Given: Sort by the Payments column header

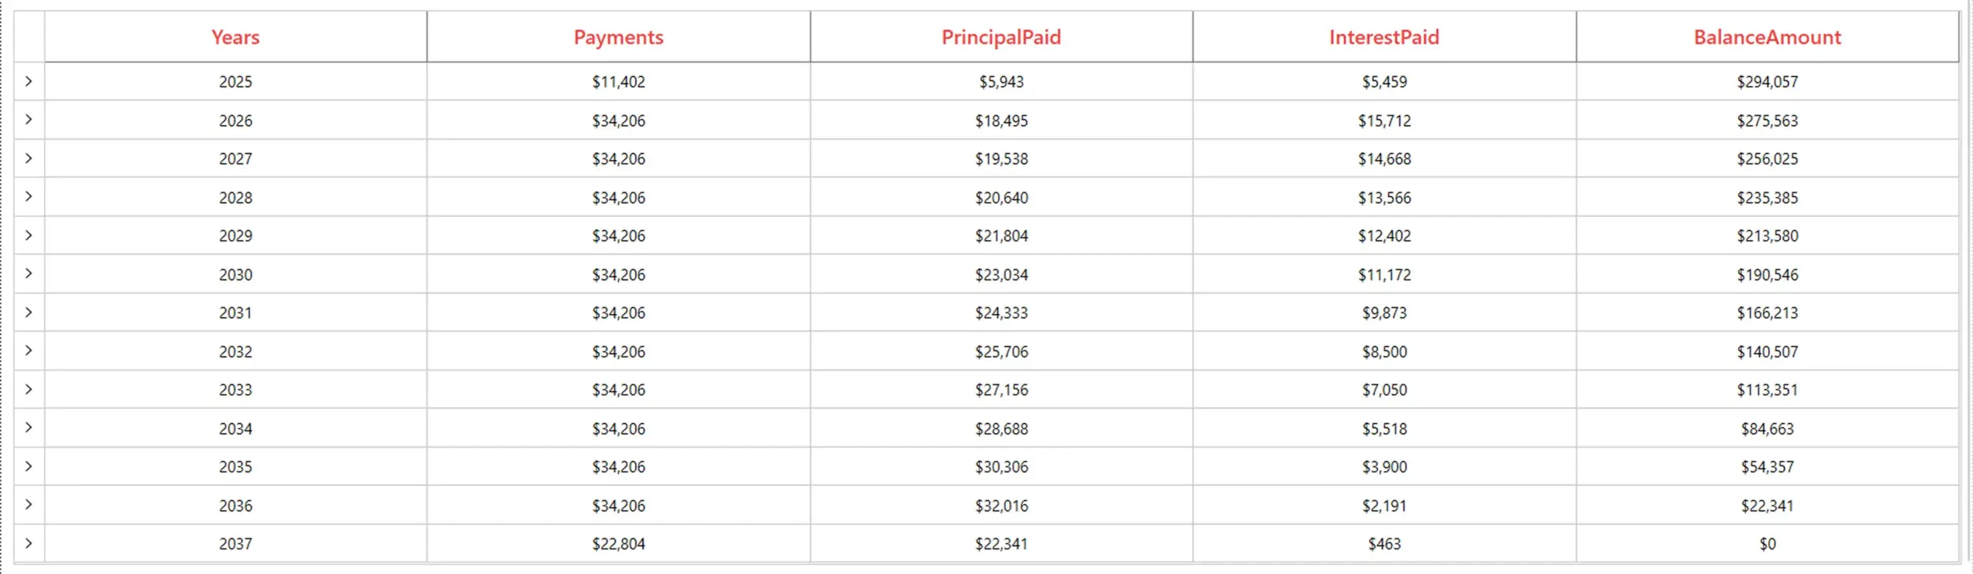Looking at the screenshot, I should click(618, 37).
